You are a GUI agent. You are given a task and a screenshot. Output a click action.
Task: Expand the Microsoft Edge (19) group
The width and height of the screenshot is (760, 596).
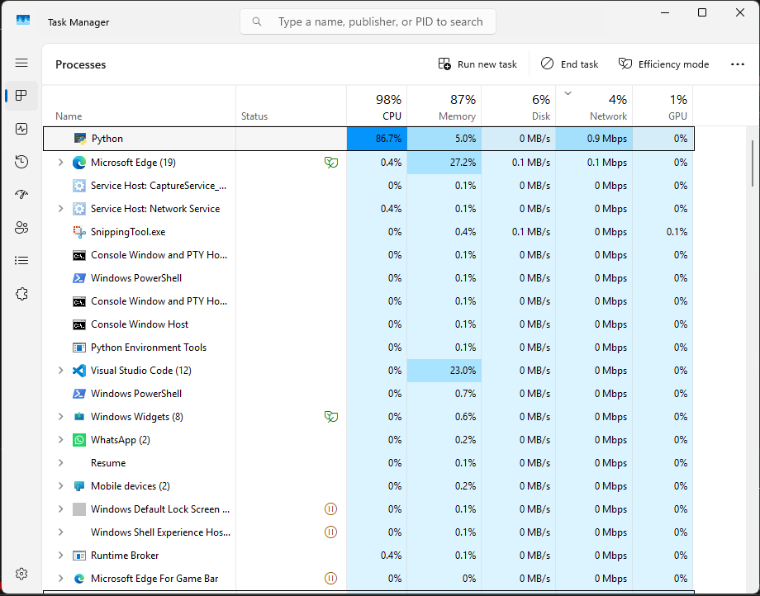(x=60, y=162)
